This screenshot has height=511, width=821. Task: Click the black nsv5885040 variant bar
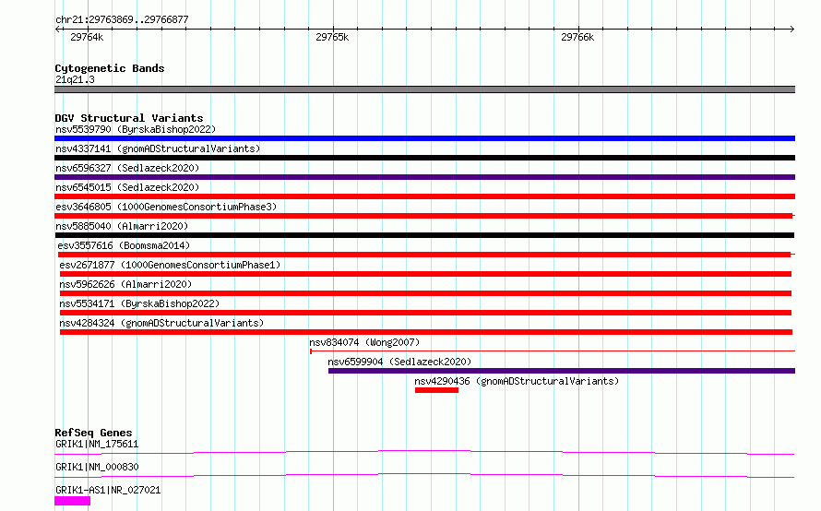pyautogui.click(x=424, y=235)
